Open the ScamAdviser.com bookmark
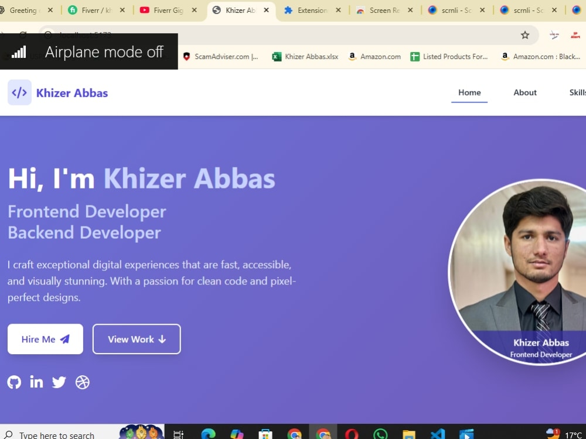The image size is (586, 439). (x=221, y=56)
